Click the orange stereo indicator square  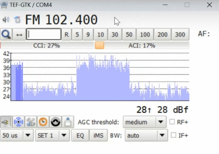[99, 45]
